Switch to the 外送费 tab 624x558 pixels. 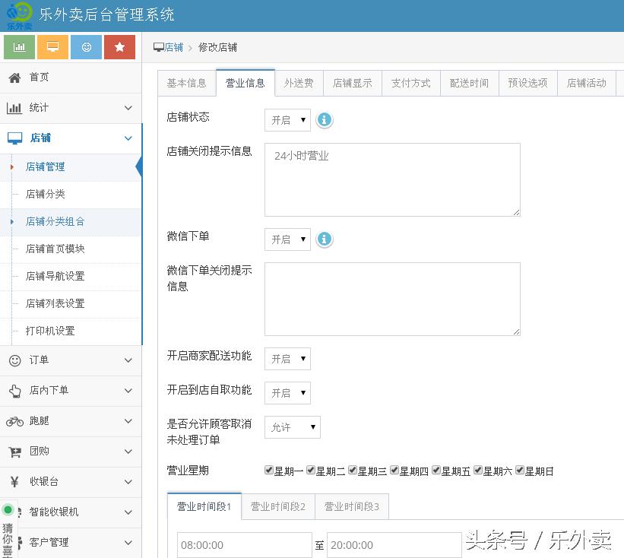pyautogui.click(x=298, y=84)
